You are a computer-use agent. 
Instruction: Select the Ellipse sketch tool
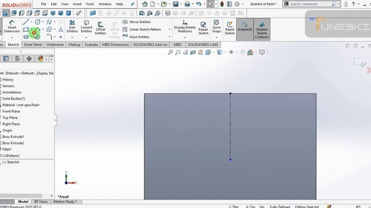pyautogui.click(x=49, y=29)
